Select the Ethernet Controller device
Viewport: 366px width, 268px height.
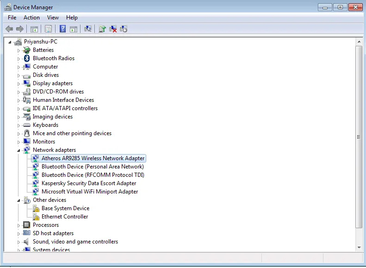tap(64, 217)
